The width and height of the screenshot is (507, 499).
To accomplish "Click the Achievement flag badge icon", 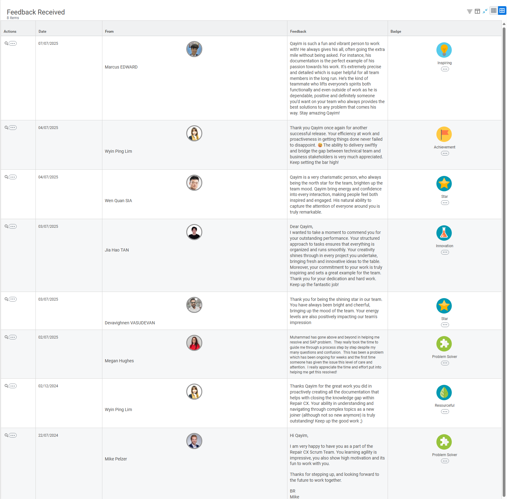I will [444, 134].
